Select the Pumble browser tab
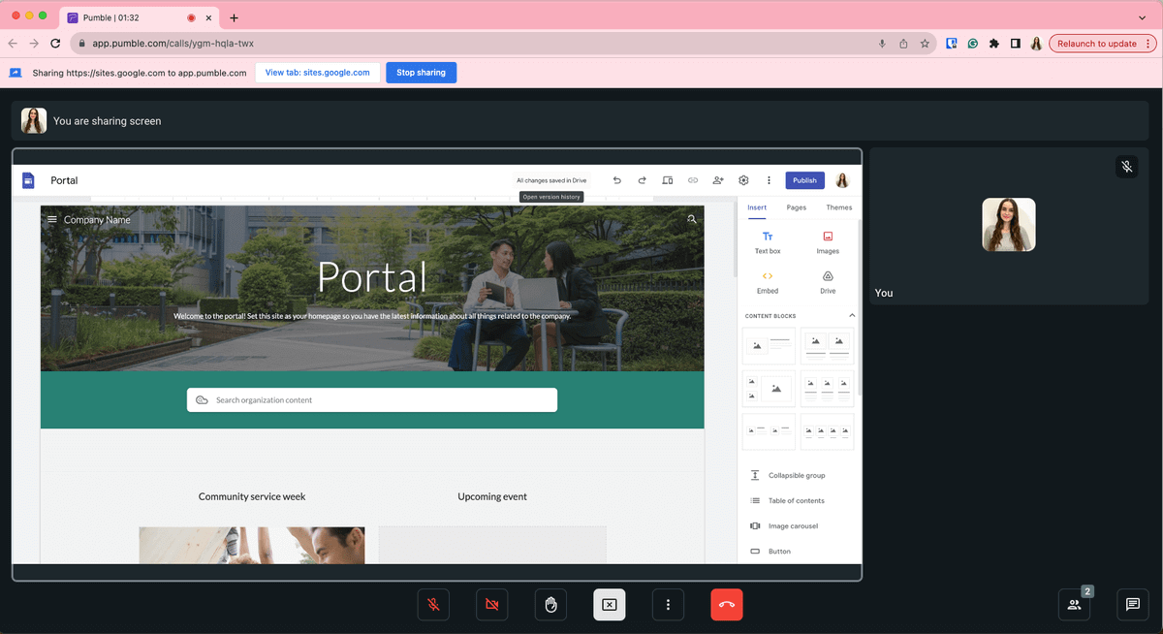The height and width of the screenshot is (634, 1163). [126, 17]
